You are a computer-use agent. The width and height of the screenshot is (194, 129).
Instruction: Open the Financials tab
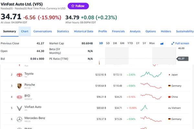coord(118,31)
